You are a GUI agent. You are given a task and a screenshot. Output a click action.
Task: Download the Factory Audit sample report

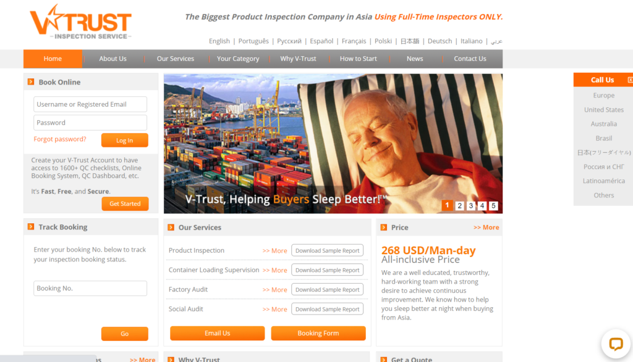click(x=328, y=289)
